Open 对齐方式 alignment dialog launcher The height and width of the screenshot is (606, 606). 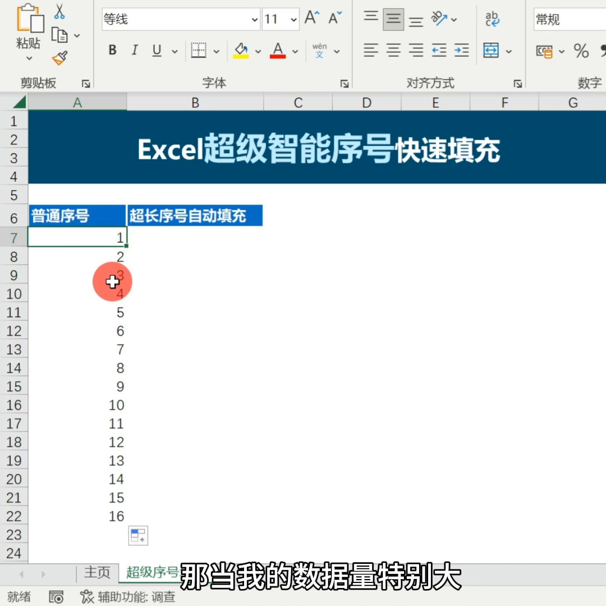click(517, 84)
